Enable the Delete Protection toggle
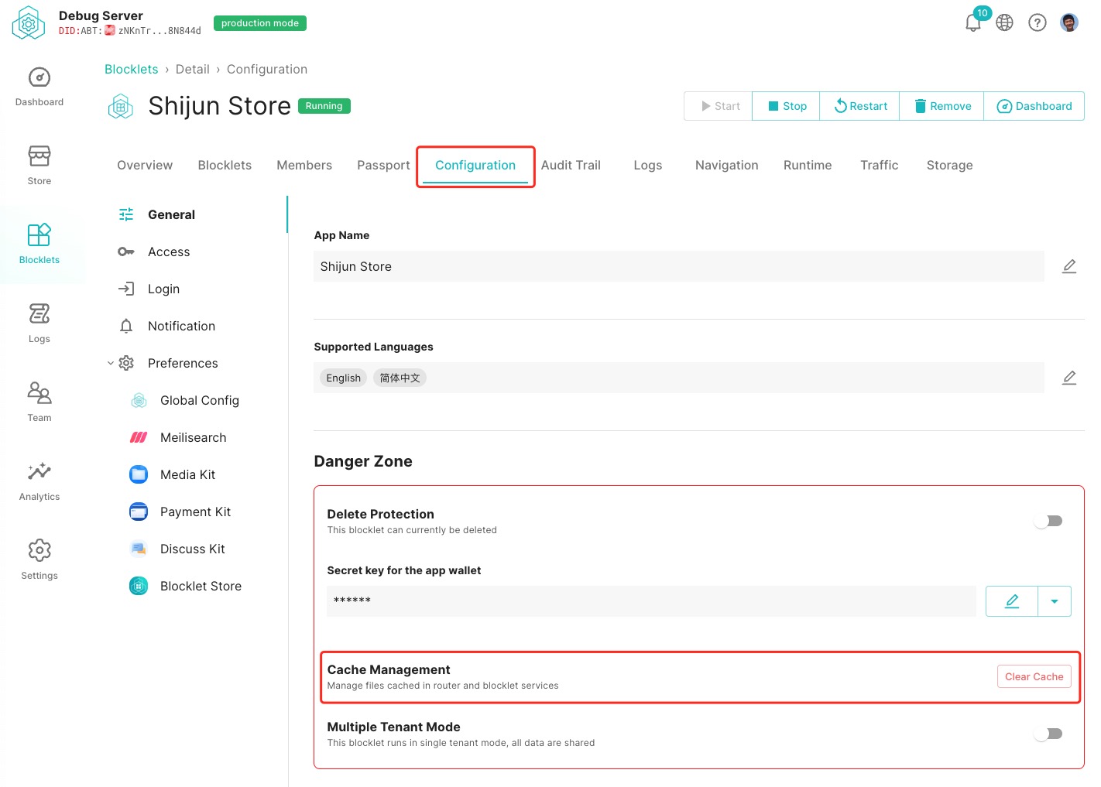This screenshot has width=1101, height=787. (1048, 522)
